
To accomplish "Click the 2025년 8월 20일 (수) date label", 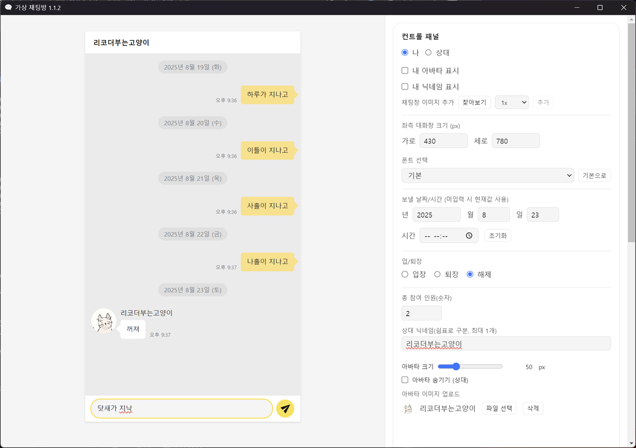I will pos(193,123).
